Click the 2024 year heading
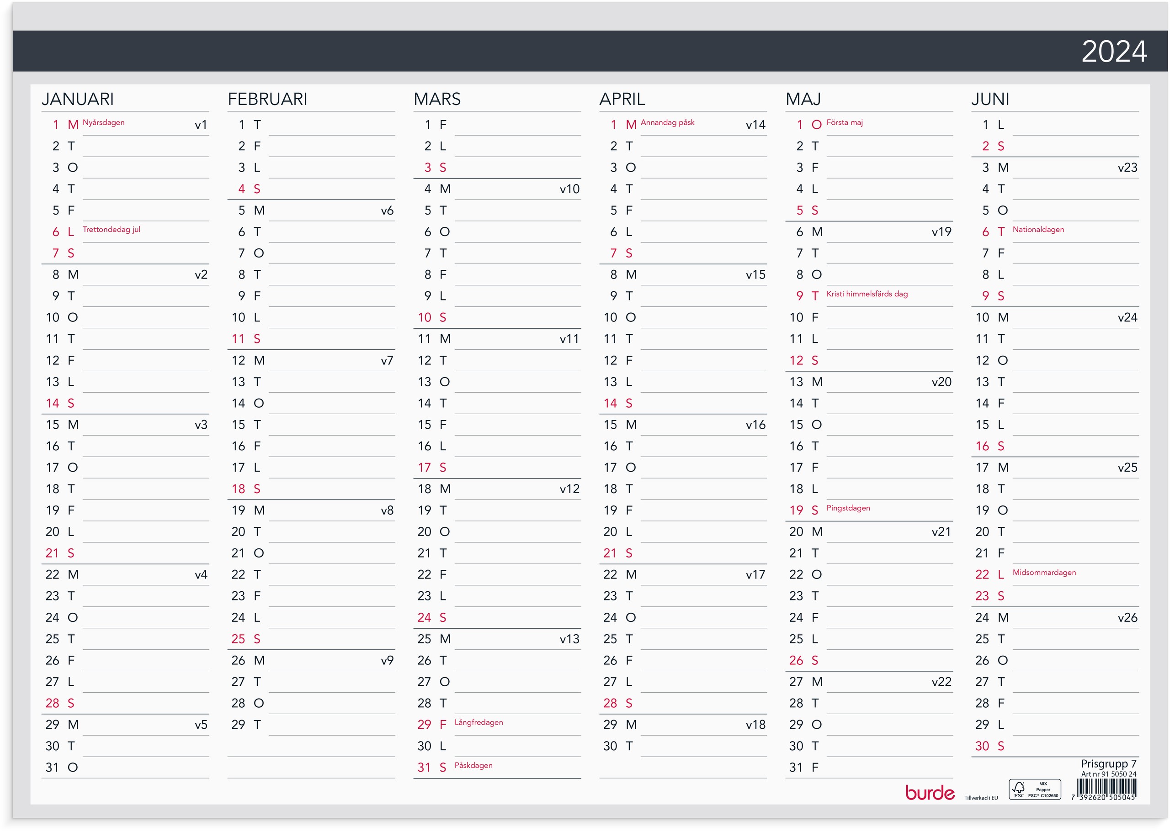Viewport: 1170px width, 831px height. click(1114, 51)
